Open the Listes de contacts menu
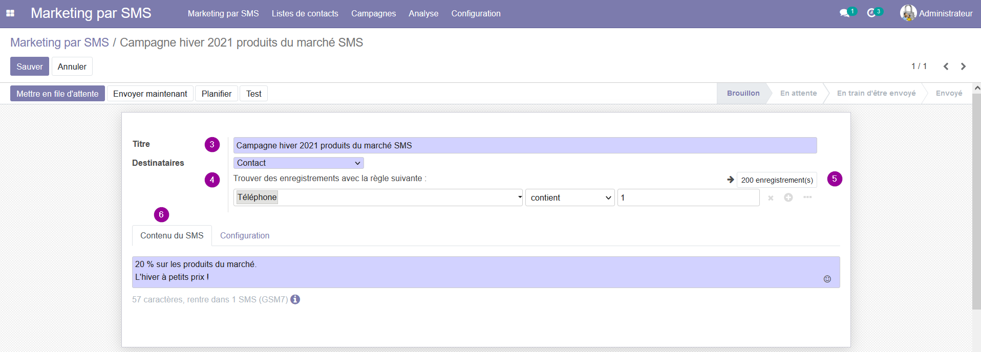 [x=305, y=14]
